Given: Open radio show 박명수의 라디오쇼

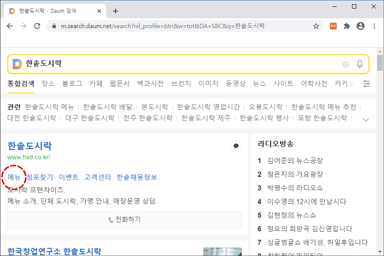Looking at the screenshot, I should coord(295,188).
